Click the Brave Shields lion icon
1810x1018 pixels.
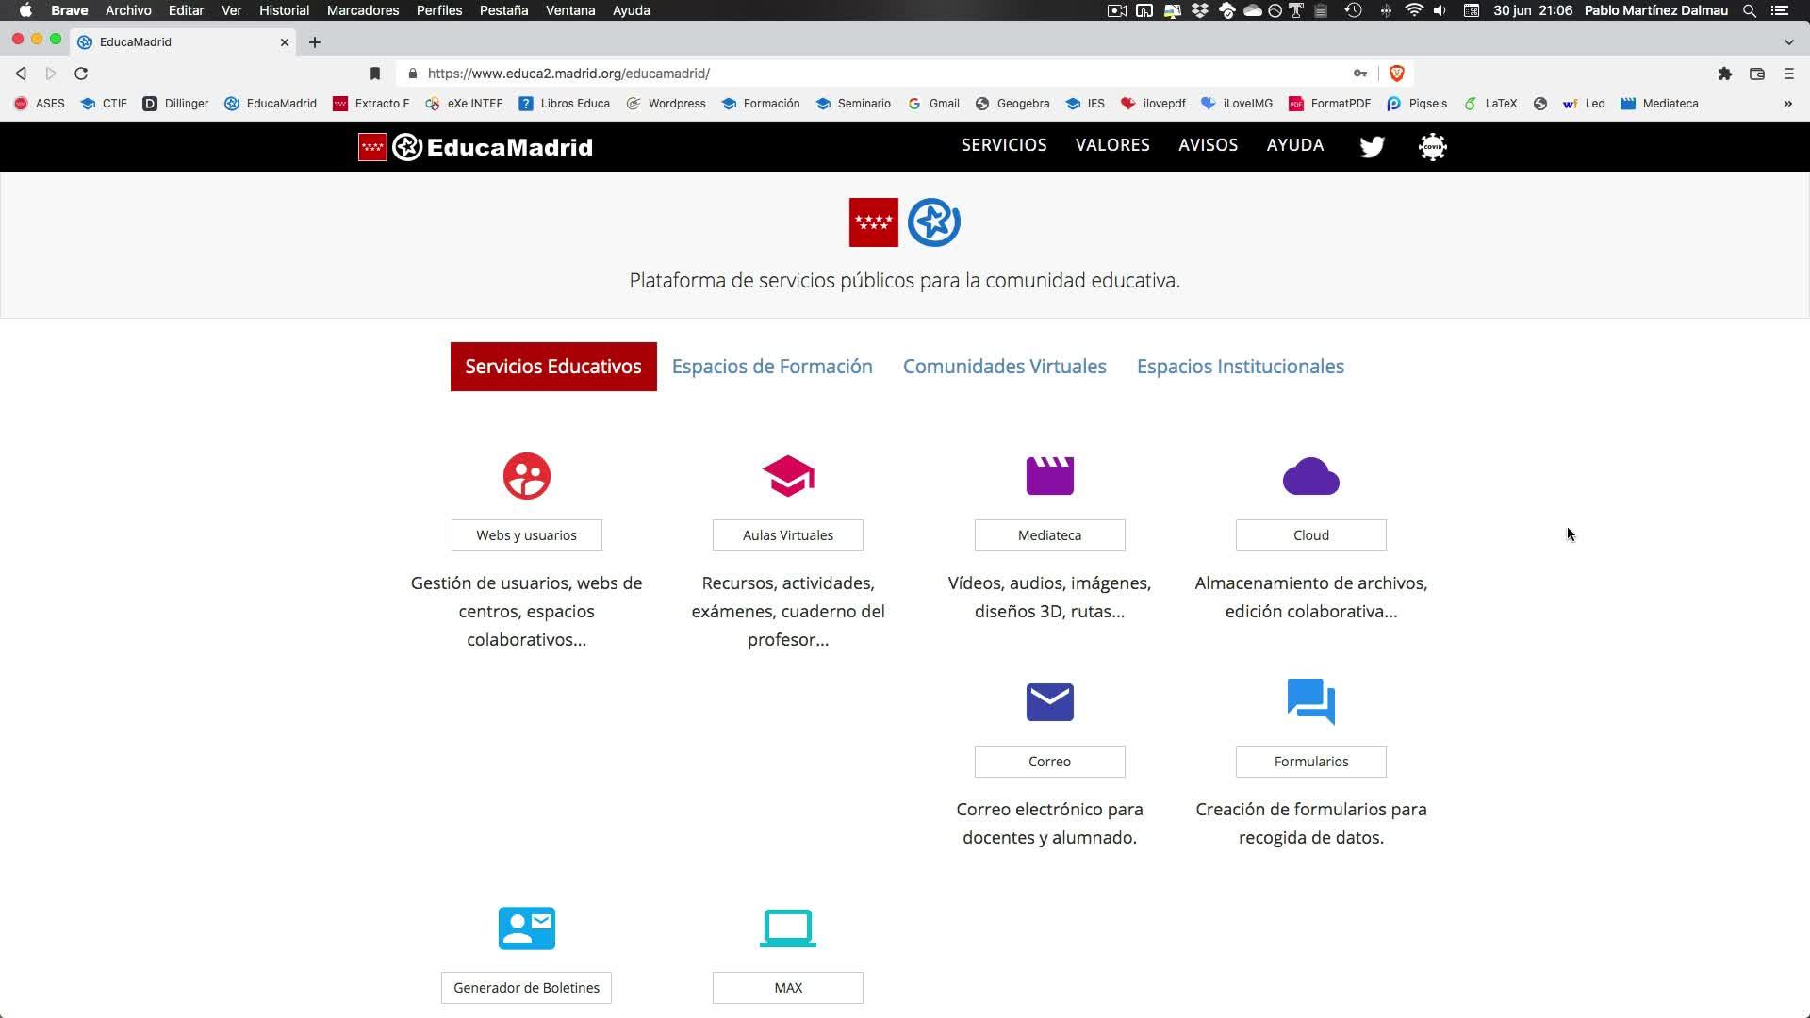[x=1396, y=74]
